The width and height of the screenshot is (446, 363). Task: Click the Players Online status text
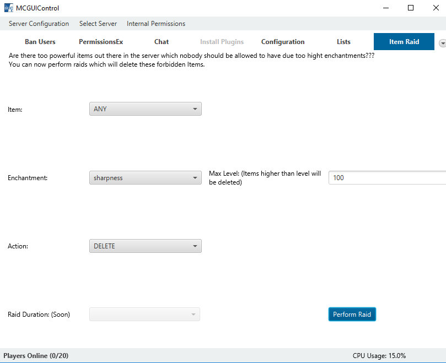pyautogui.click(x=36, y=356)
